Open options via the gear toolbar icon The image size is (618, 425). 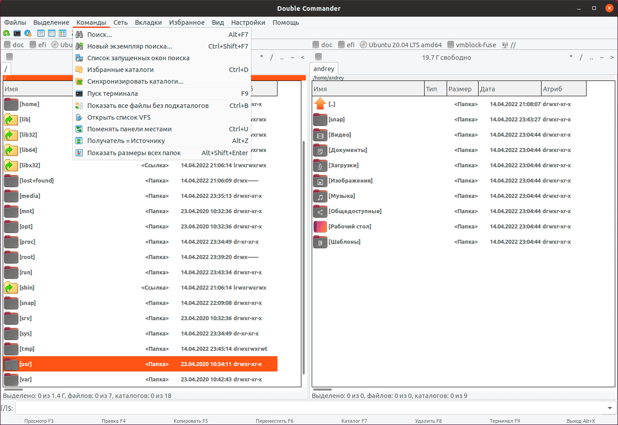click(x=28, y=33)
